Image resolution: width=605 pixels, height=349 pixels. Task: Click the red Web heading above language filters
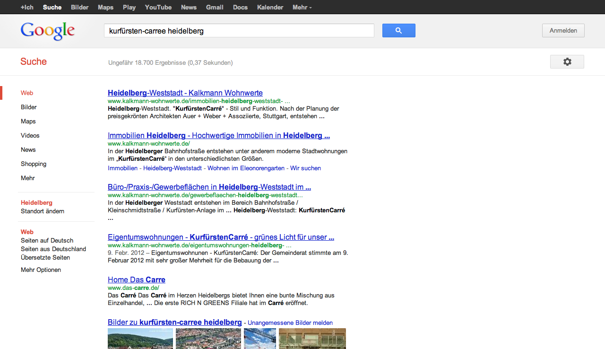pos(27,232)
